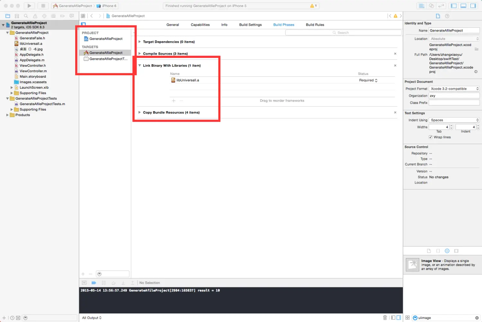This screenshot has height=322, width=482.
Task: Open the debug navigator icon
Action: tap(53, 16)
